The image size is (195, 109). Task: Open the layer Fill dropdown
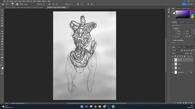click(194, 56)
